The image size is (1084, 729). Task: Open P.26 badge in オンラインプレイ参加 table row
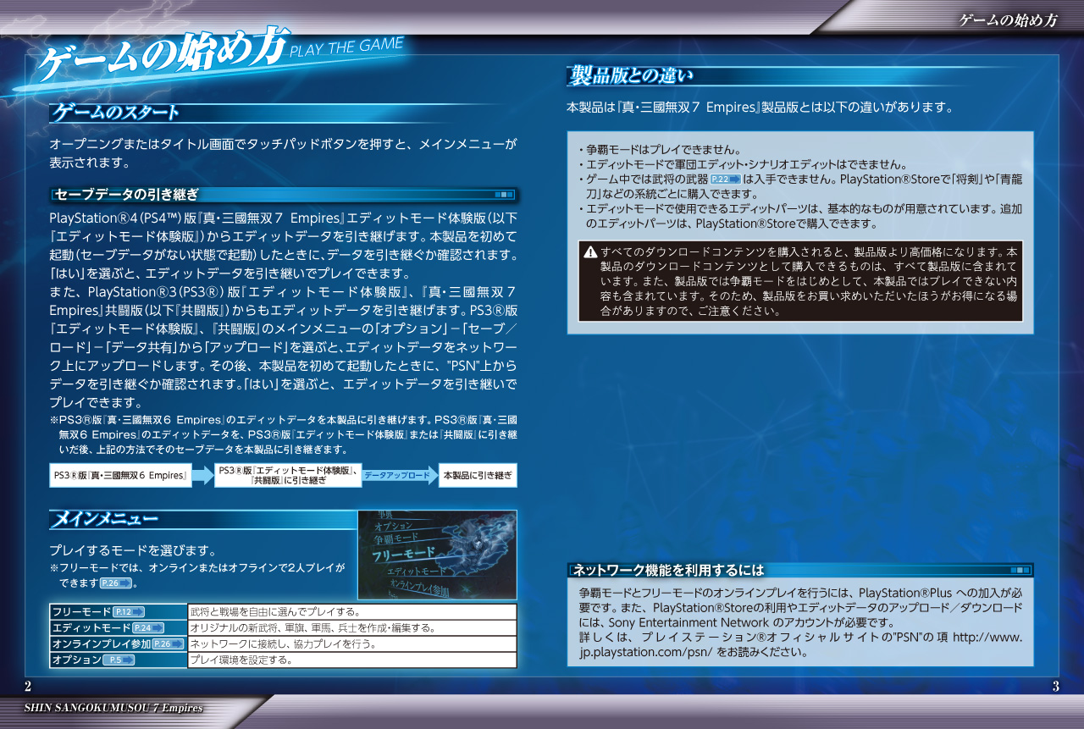point(168,644)
